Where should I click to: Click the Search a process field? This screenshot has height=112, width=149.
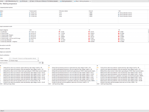(x=19, y=63)
